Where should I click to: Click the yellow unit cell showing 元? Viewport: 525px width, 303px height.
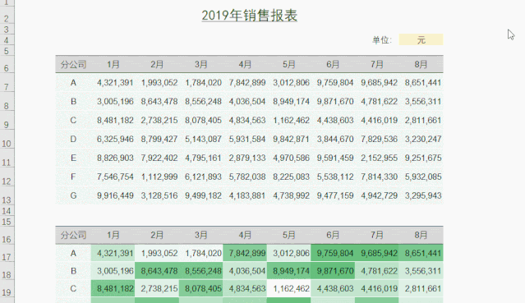[x=421, y=39]
